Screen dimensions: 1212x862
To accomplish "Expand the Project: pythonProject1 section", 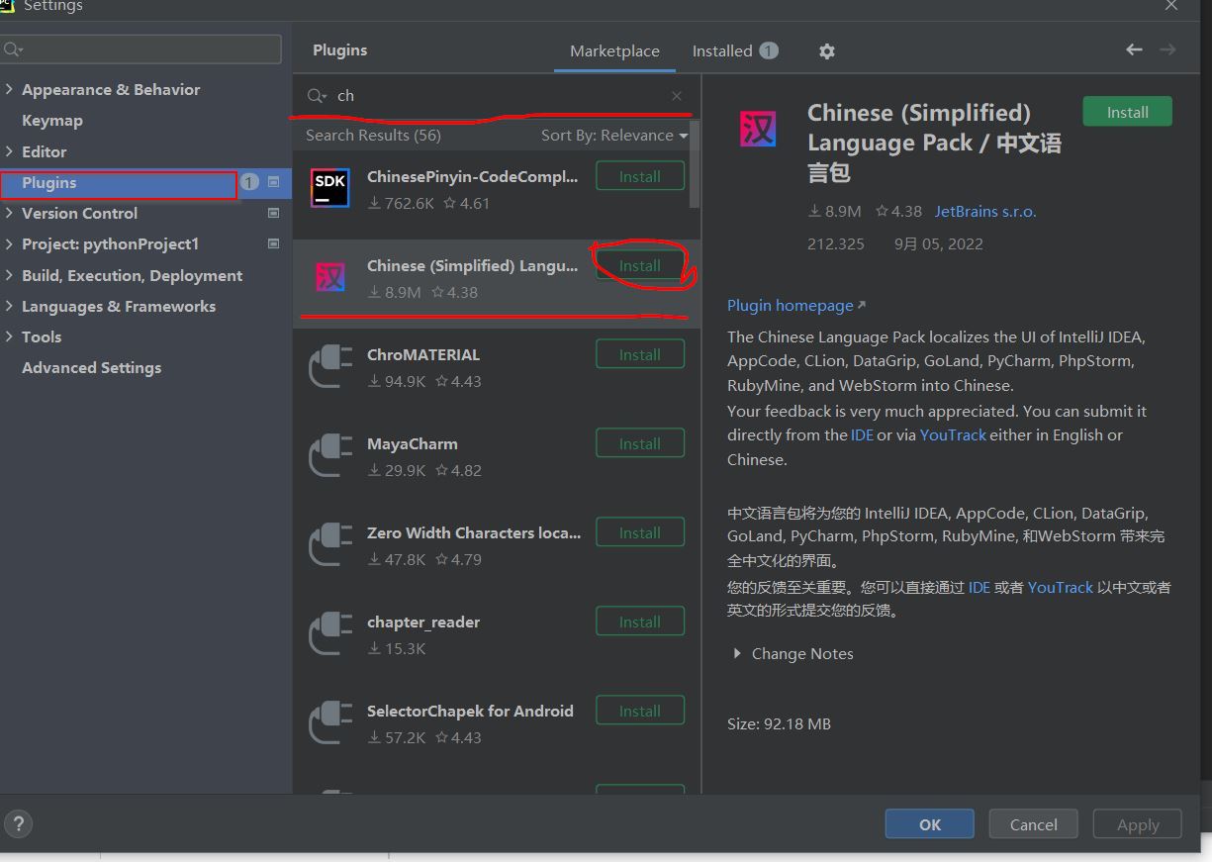I will (x=9, y=243).
